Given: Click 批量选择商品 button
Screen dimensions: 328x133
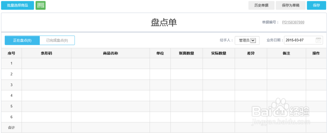Looking at the screenshot, I should point(17,5).
